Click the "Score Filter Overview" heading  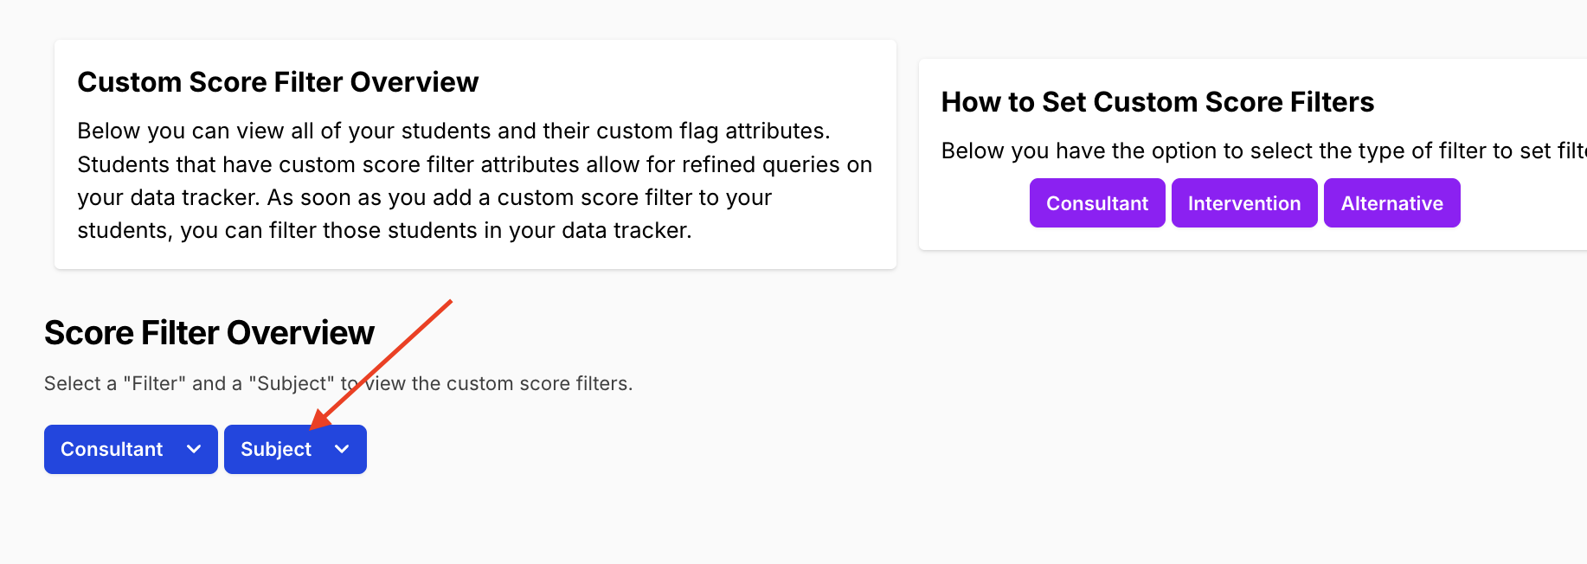click(209, 333)
